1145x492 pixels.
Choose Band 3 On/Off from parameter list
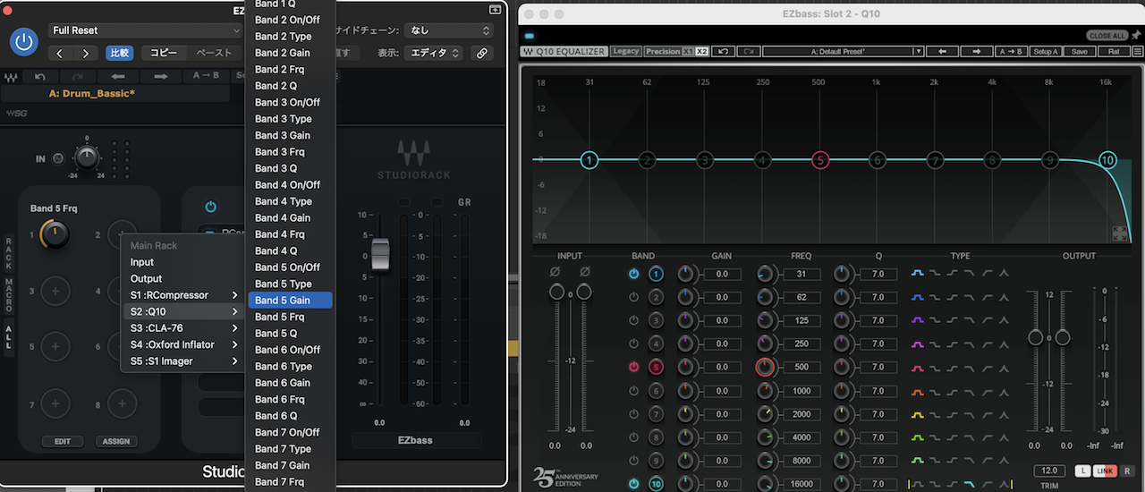[291, 102]
